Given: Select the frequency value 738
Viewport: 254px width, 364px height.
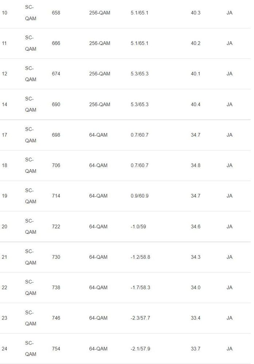Looking at the screenshot, I should (56, 288).
